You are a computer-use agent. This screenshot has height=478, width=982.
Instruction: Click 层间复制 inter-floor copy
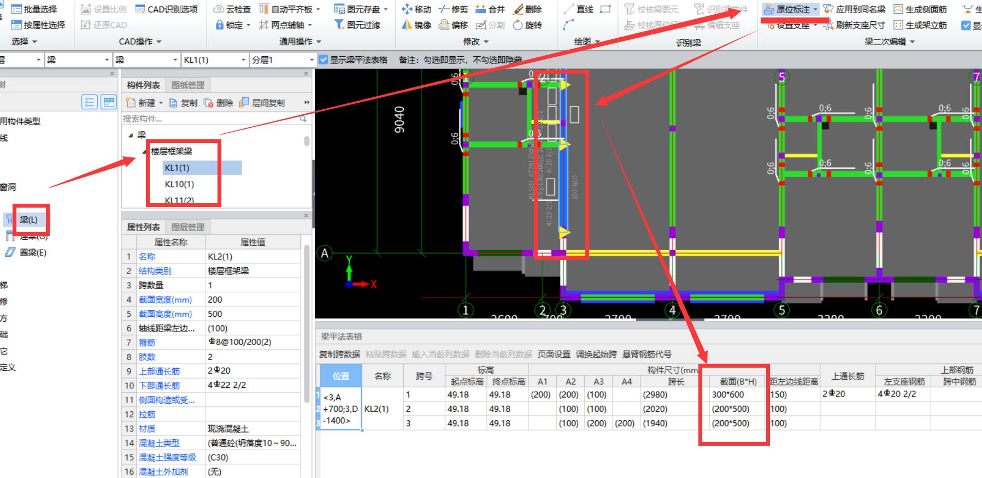coord(263,103)
